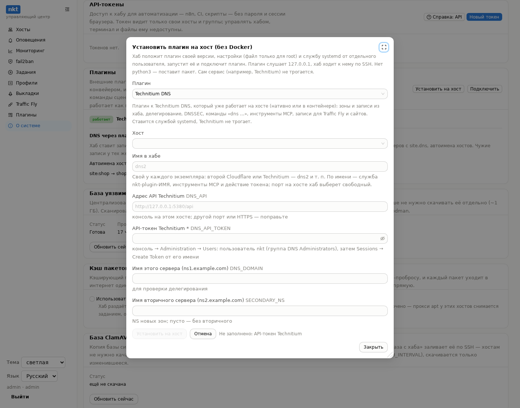Viewport: 520px width, 408px height.
Task: Click Отмена in the dialog
Action: pos(203,334)
